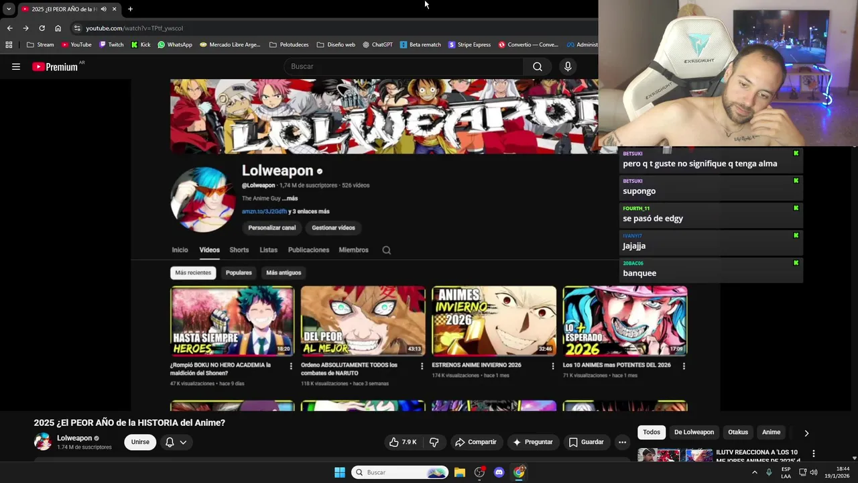Open the amzn.to/3J2Gdfh channel link
The height and width of the screenshot is (483, 858).
point(264,211)
